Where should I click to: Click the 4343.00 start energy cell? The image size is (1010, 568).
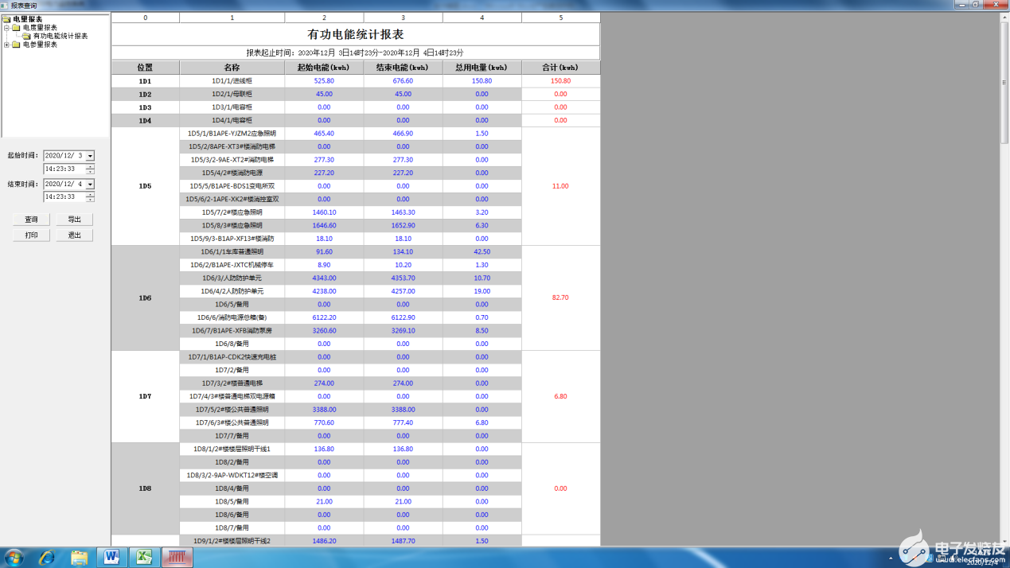(324, 278)
